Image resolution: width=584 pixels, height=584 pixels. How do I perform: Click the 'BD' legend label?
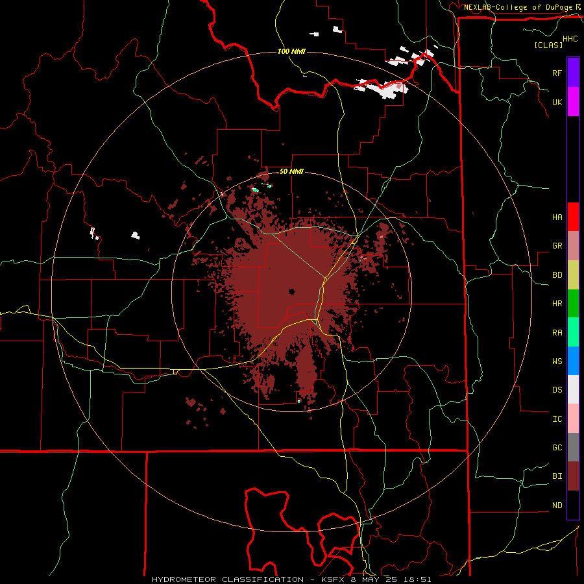tap(557, 275)
